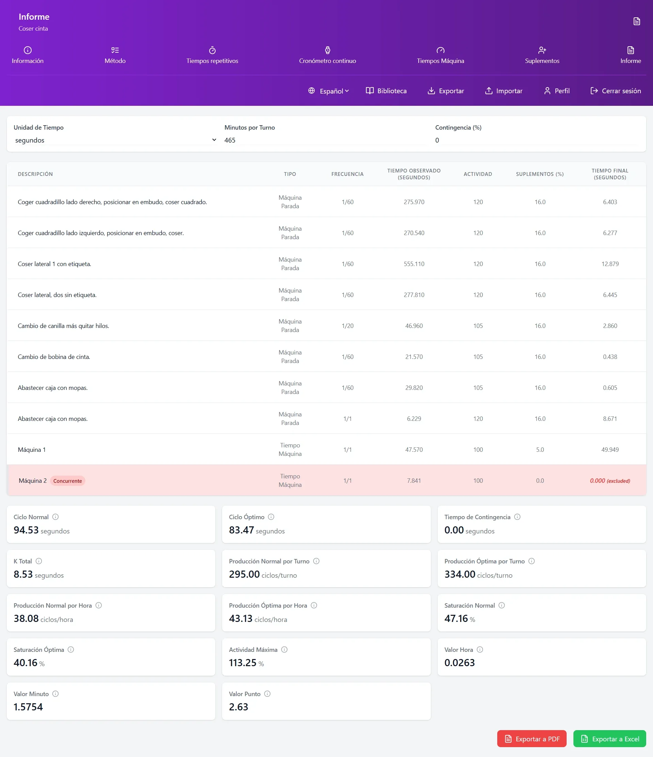The height and width of the screenshot is (757, 653).
Task: Open Cronómetro continuo watch icon
Action: coord(328,50)
